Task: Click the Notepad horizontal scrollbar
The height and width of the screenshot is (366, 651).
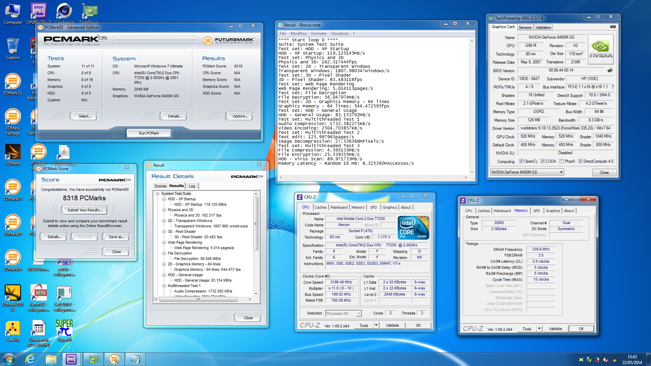Action: point(373,178)
